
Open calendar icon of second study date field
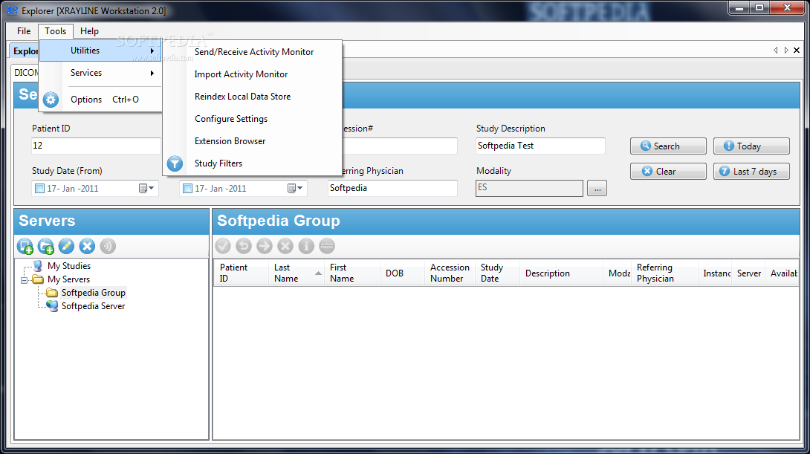tap(291, 189)
